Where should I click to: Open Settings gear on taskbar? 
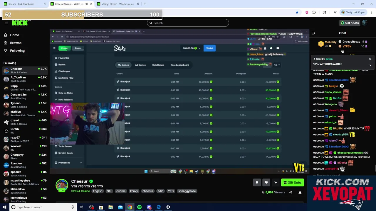(x=168, y=207)
